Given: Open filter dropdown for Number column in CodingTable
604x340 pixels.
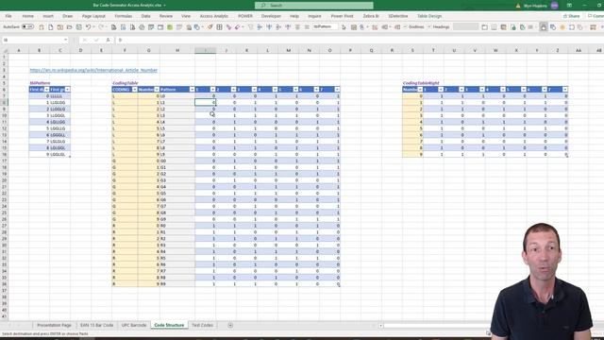Looking at the screenshot, I should [x=157, y=90].
